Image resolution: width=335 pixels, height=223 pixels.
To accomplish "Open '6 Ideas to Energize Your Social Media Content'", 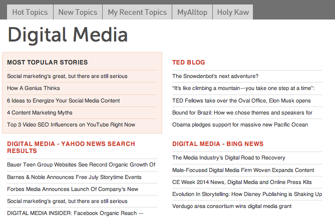I will pos(63,100).
